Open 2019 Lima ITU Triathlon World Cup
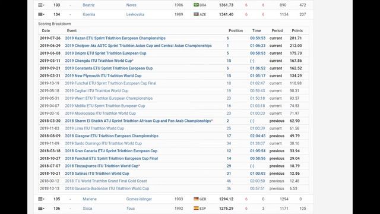 (x=94, y=128)
